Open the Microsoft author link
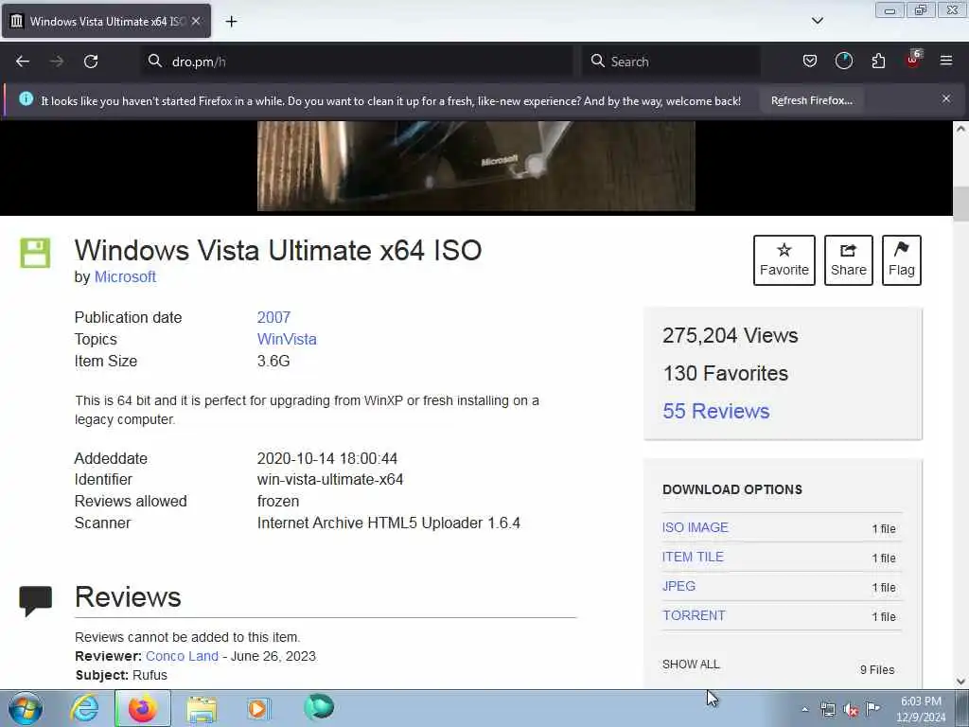 pyautogui.click(x=125, y=277)
